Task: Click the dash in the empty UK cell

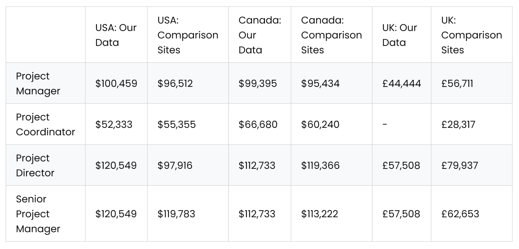Action: tap(385, 124)
